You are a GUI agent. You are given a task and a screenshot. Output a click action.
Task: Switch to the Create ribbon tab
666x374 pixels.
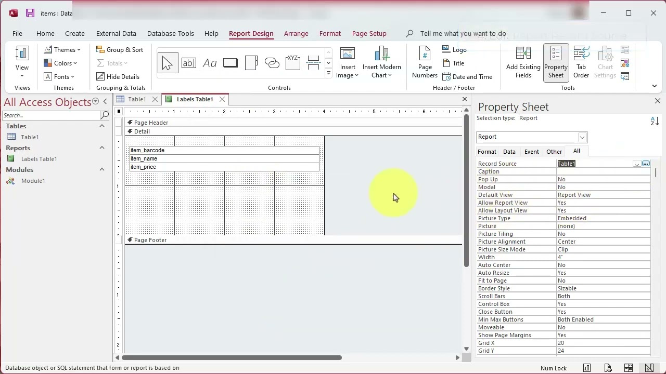75,33
